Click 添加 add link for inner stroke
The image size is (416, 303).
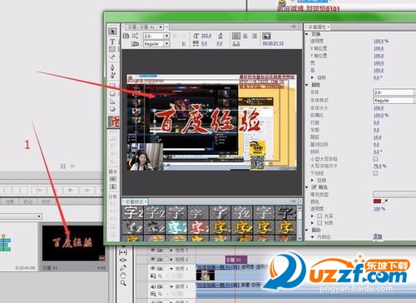point(378,236)
